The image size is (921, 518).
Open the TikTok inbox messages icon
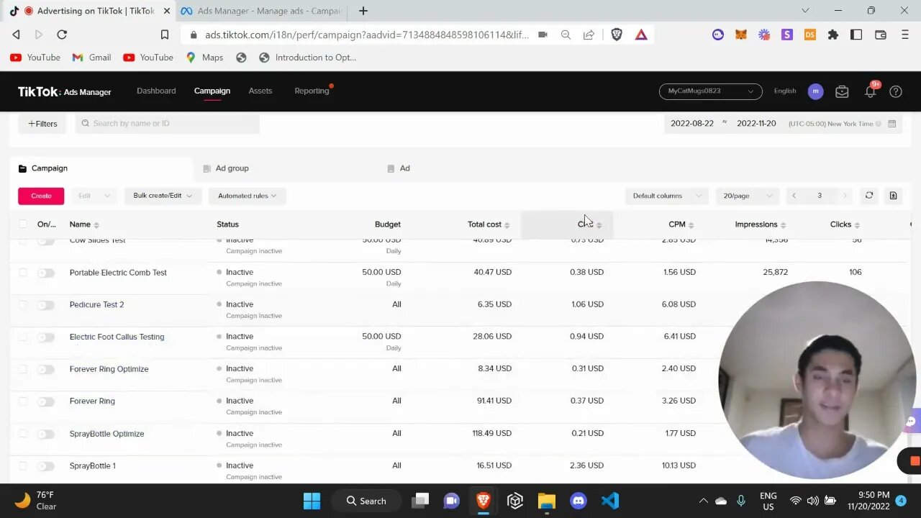pyautogui.click(x=842, y=91)
